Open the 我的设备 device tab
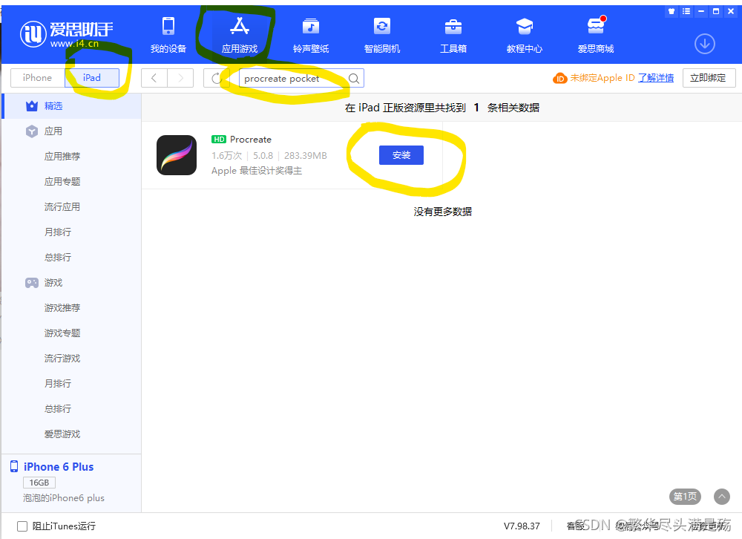The image size is (742, 539). (168, 35)
